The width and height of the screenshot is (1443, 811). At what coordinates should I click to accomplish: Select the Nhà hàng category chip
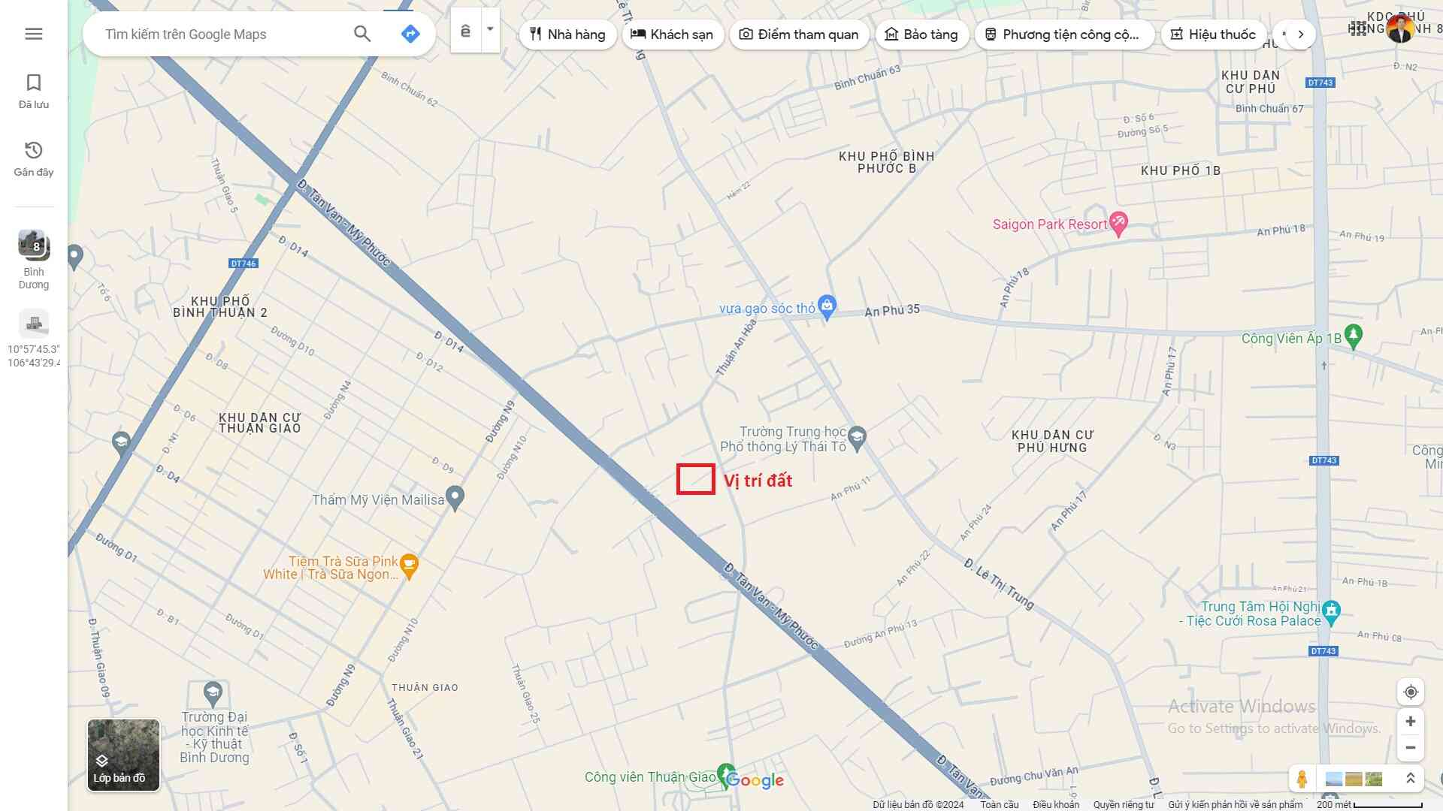567,35
